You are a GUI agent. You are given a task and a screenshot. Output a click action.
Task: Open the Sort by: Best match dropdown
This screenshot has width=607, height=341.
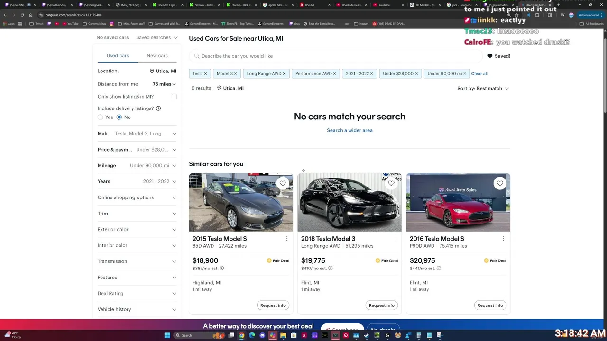tap(483, 88)
